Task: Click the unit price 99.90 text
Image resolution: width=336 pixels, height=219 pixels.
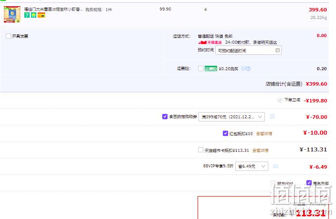Action: tap(165, 9)
